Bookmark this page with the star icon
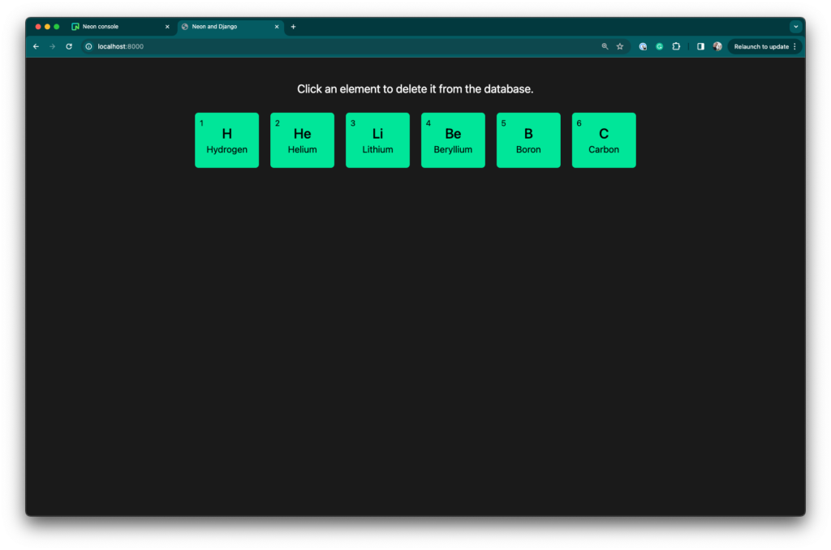Screen dimensions: 831x550 tap(619, 46)
